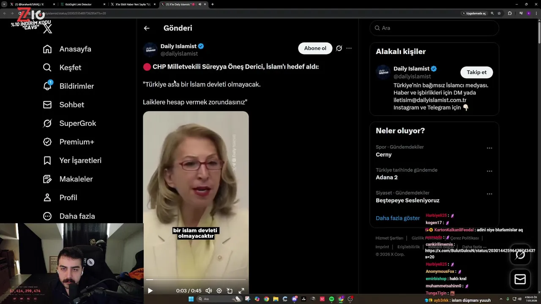
Task: Click the Abone ol button
Action: coord(315,48)
